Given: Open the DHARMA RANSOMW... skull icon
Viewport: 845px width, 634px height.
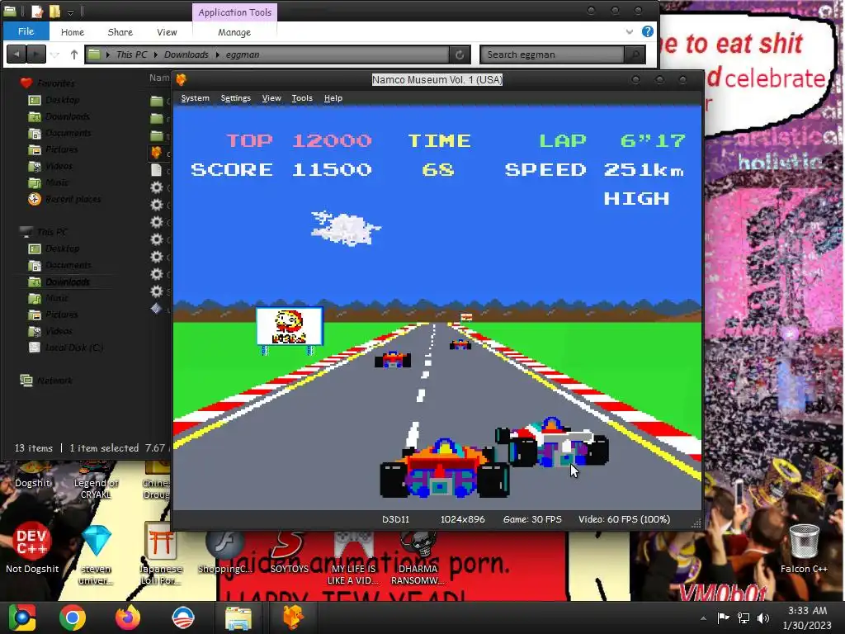Looking at the screenshot, I should pos(418,558).
